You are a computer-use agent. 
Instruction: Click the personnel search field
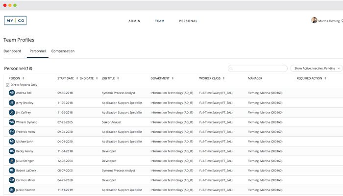[x=258, y=69]
